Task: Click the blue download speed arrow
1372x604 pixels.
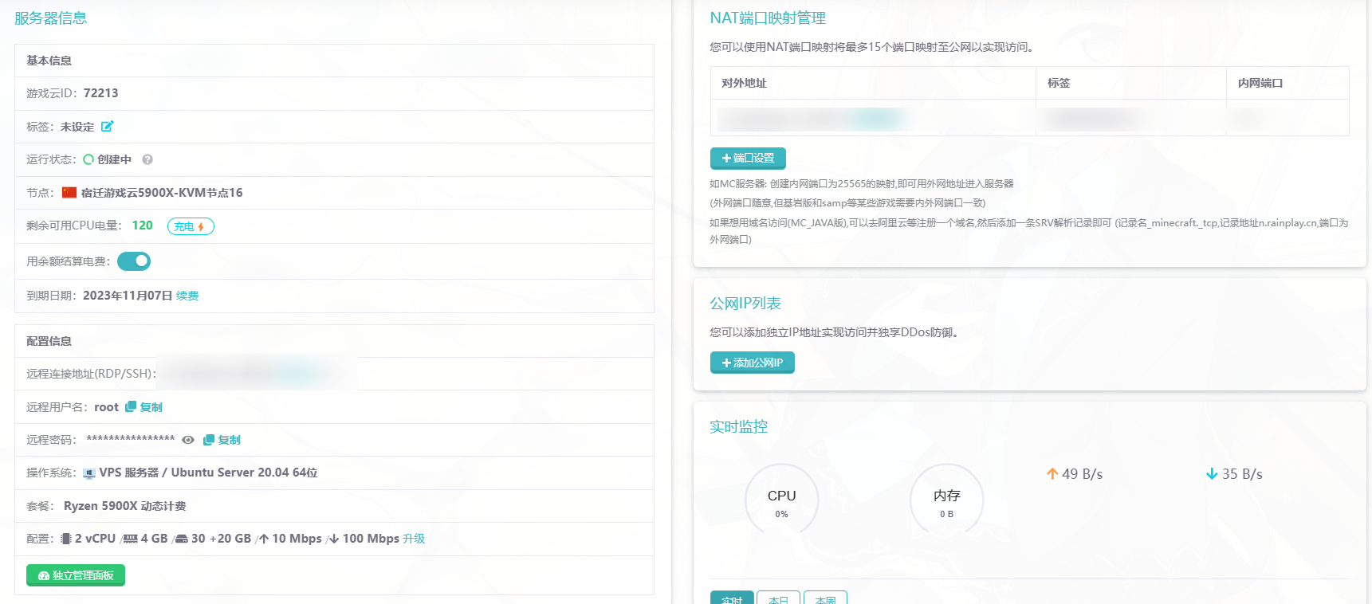Action: click(x=1212, y=474)
